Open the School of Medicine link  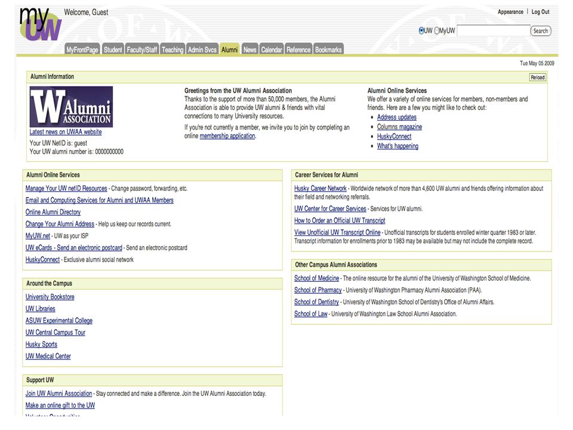[x=316, y=278]
